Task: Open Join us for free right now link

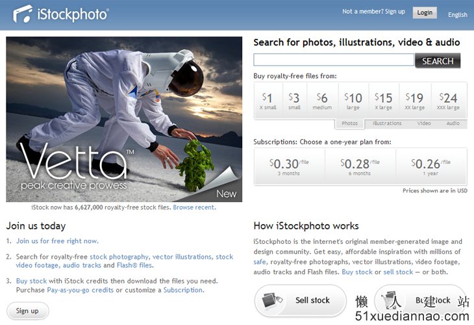Action: tap(57, 241)
